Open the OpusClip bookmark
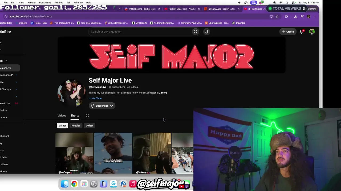The width and height of the screenshot is (341, 191). 239,23
